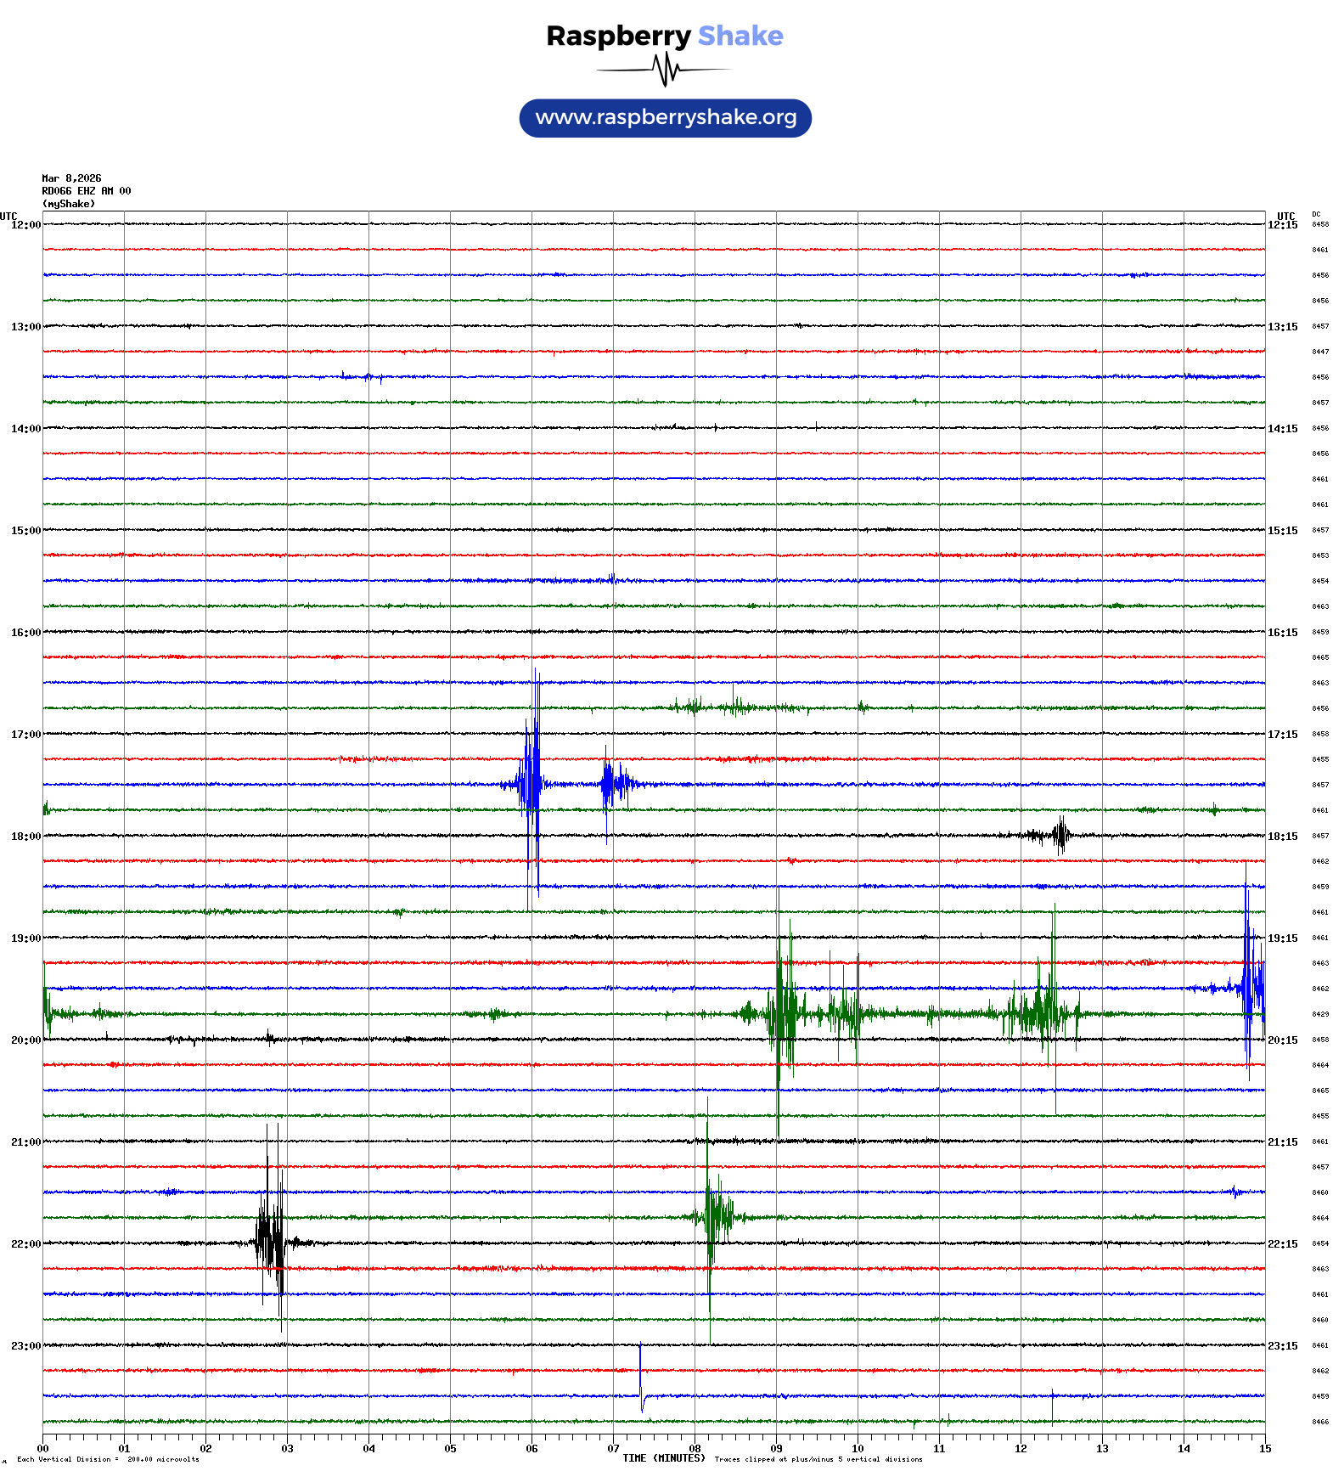The width and height of the screenshot is (1333, 1471).
Task: Click minute 06 tick label on bottom axis
Action: [532, 1449]
